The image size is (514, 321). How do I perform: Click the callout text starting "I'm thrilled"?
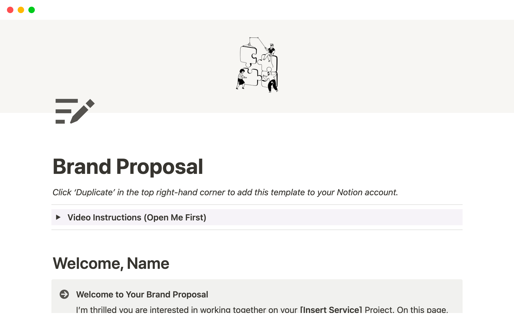(187, 309)
